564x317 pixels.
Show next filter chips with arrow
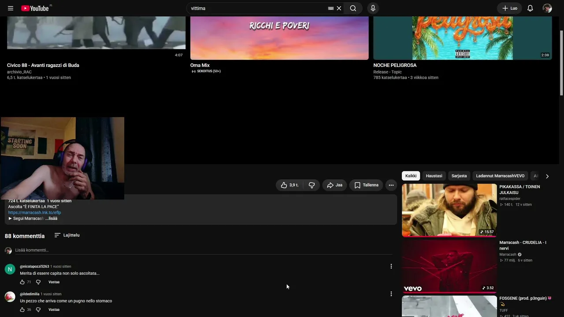(547, 176)
